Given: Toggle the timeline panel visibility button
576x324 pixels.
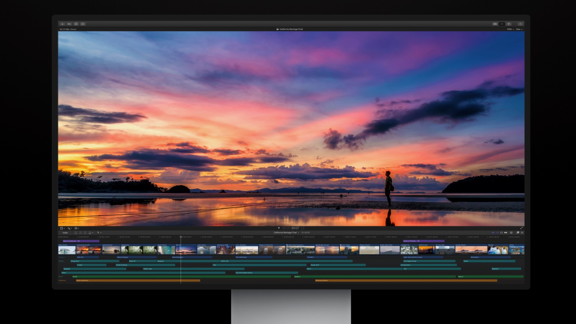Looking at the screenshot, I should (x=502, y=24).
